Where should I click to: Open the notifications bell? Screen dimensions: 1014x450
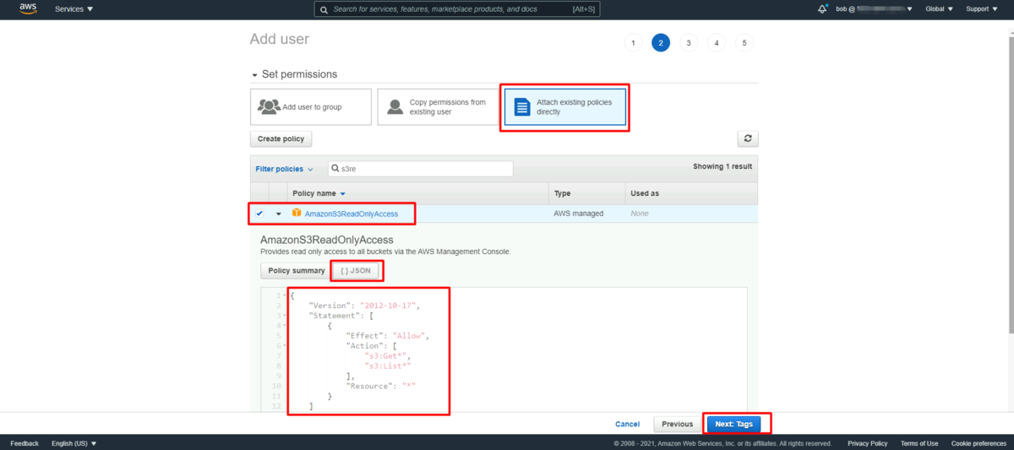[x=823, y=8]
